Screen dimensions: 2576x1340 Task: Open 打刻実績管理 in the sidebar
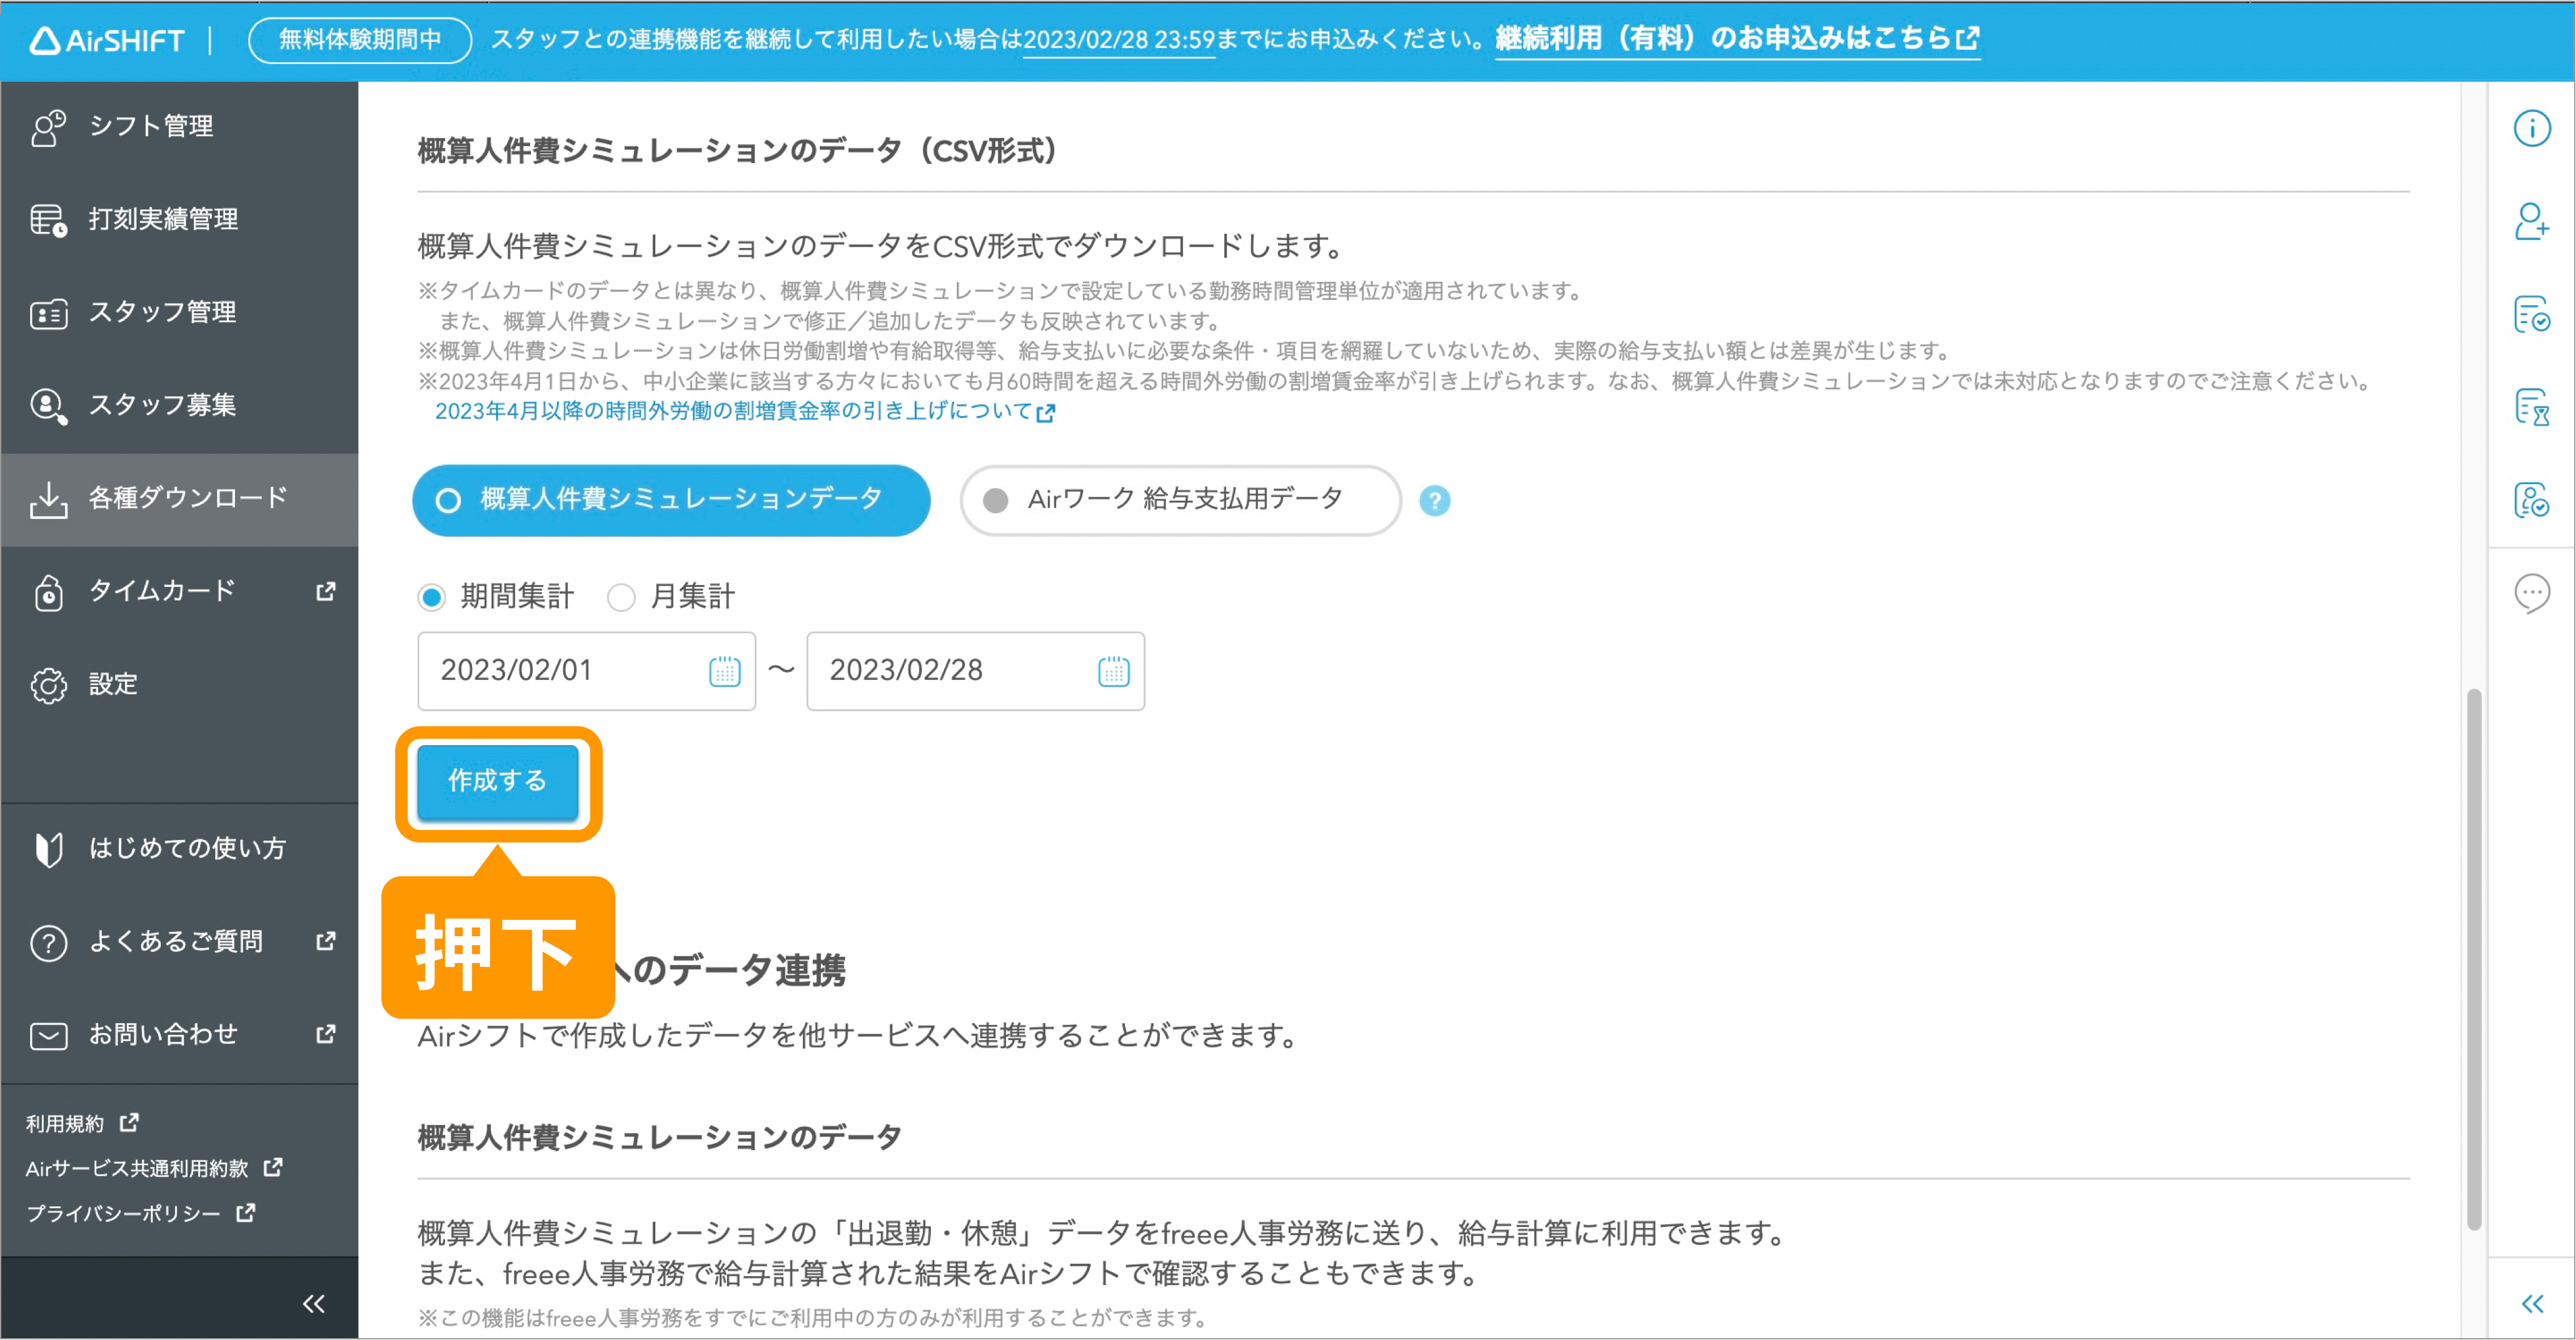(179, 219)
